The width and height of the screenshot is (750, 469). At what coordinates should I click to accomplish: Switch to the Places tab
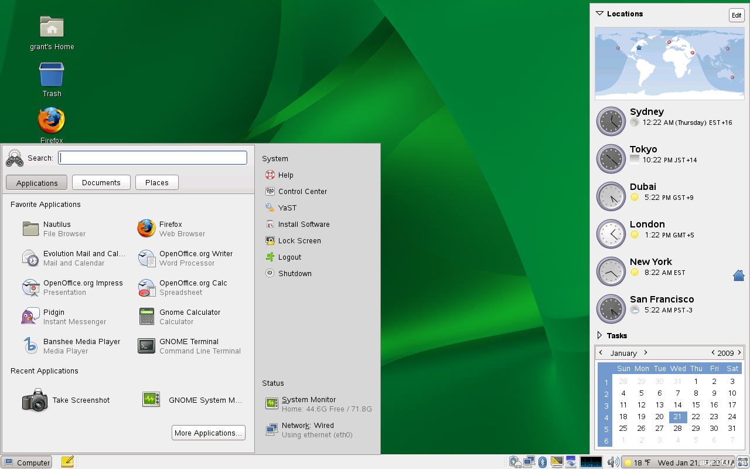pyautogui.click(x=156, y=182)
